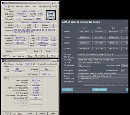Click the NB Frequency value 5064.7 MHz

click(47, 74)
